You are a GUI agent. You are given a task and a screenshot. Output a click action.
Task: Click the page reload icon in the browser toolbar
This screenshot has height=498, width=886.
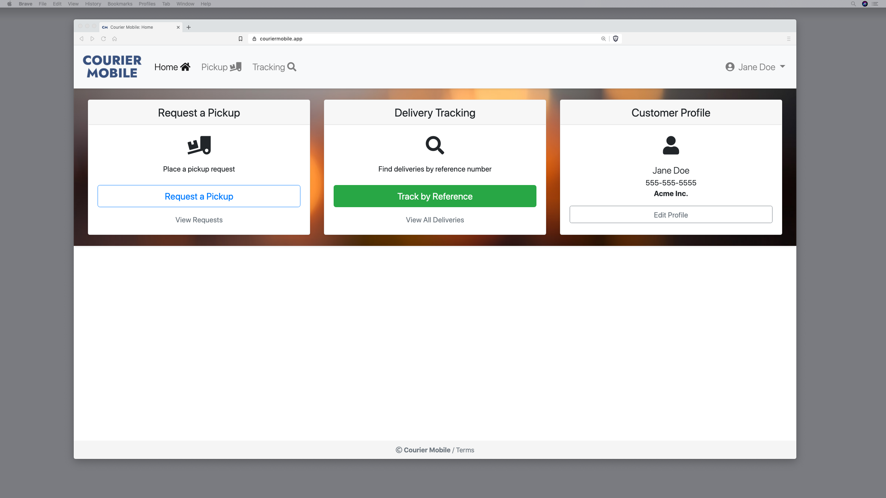[103, 39]
